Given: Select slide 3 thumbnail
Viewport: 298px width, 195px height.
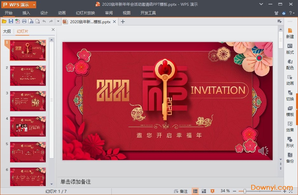Looking at the screenshot, I should (x=28, y=101).
